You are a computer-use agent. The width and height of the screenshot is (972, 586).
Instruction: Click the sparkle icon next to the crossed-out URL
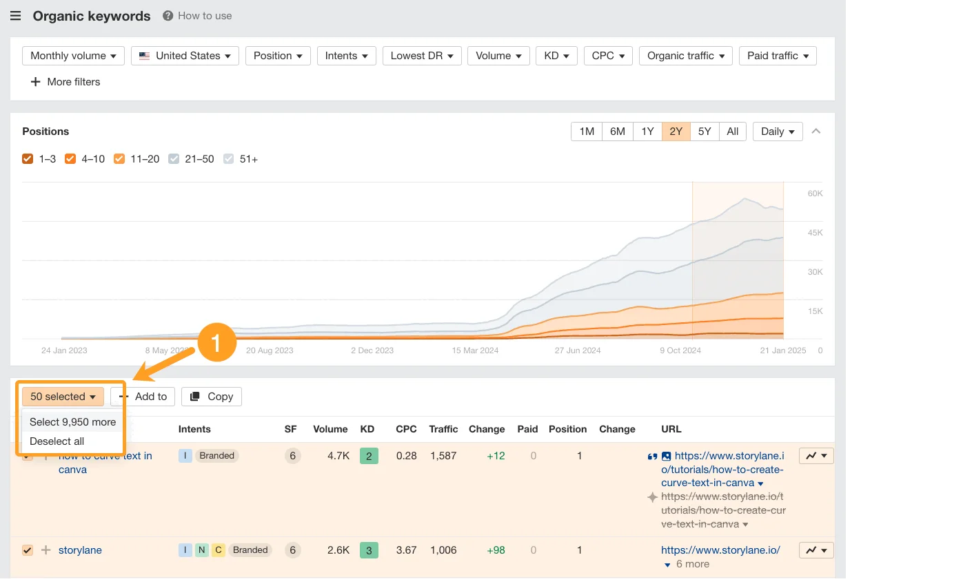click(652, 496)
